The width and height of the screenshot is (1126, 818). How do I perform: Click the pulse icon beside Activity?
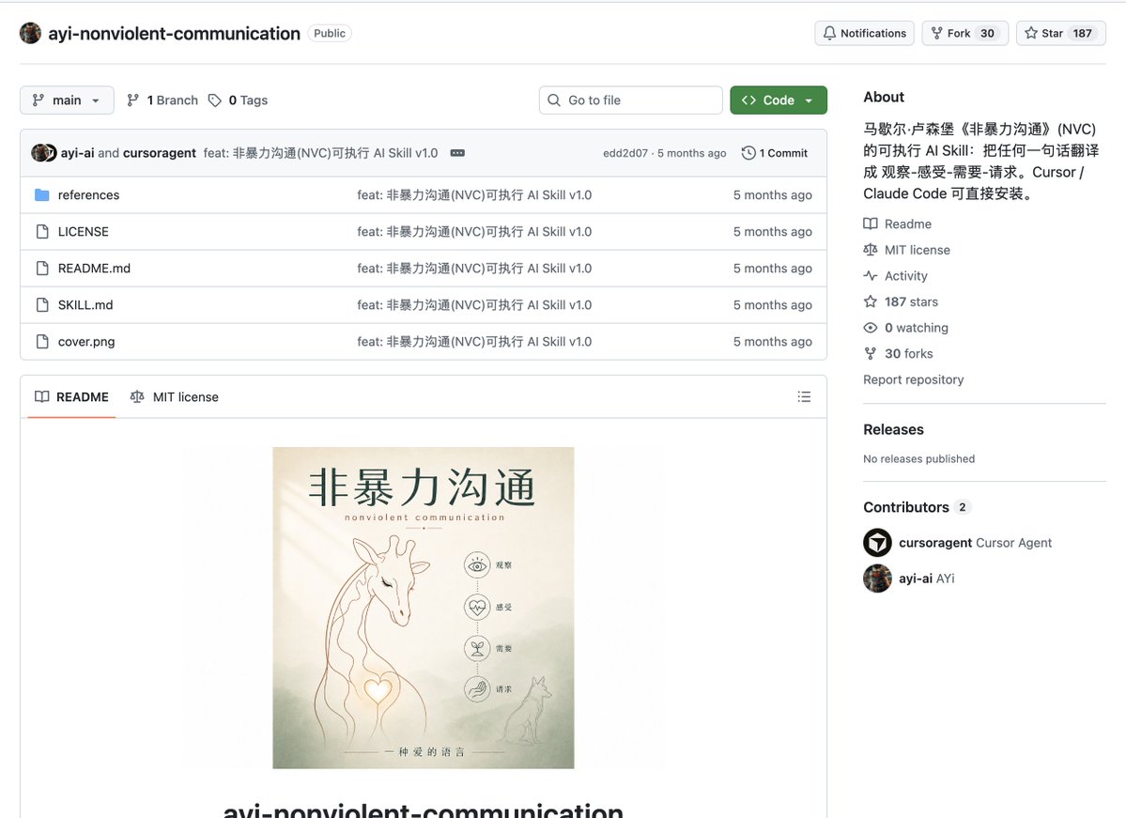(x=871, y=276)
